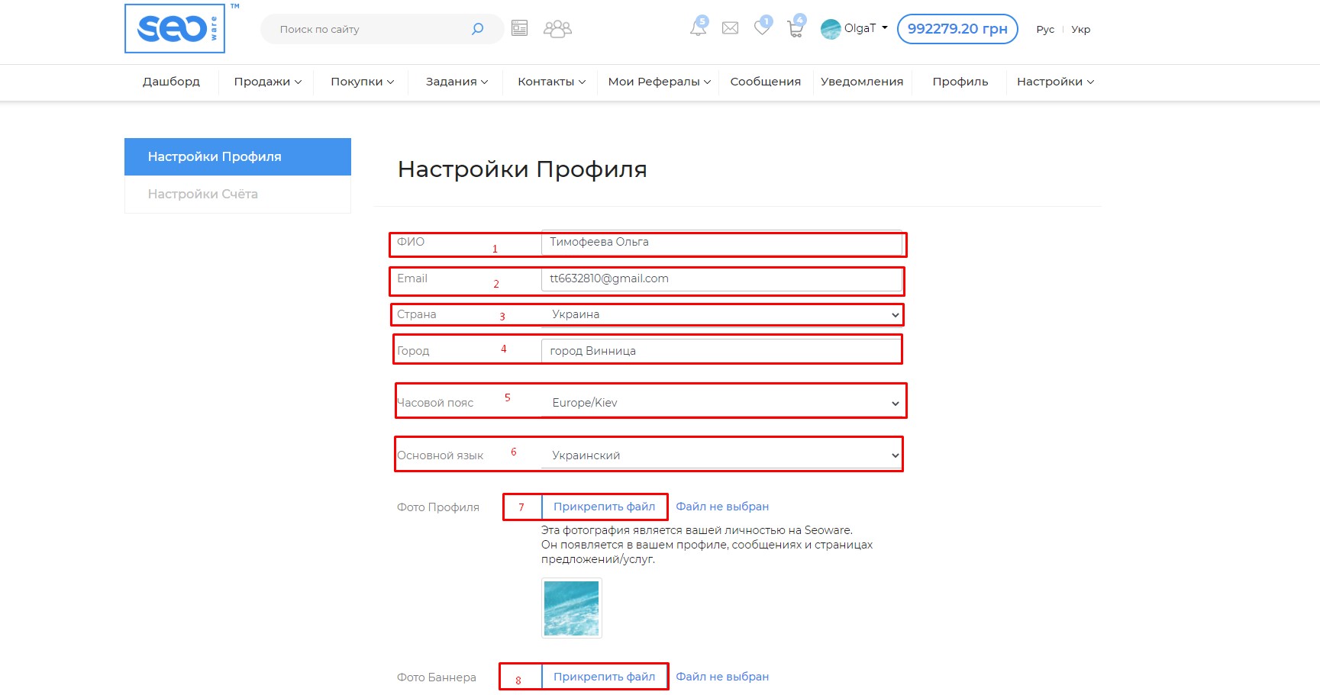Expand the OlgaT user menu

[854, 28]
